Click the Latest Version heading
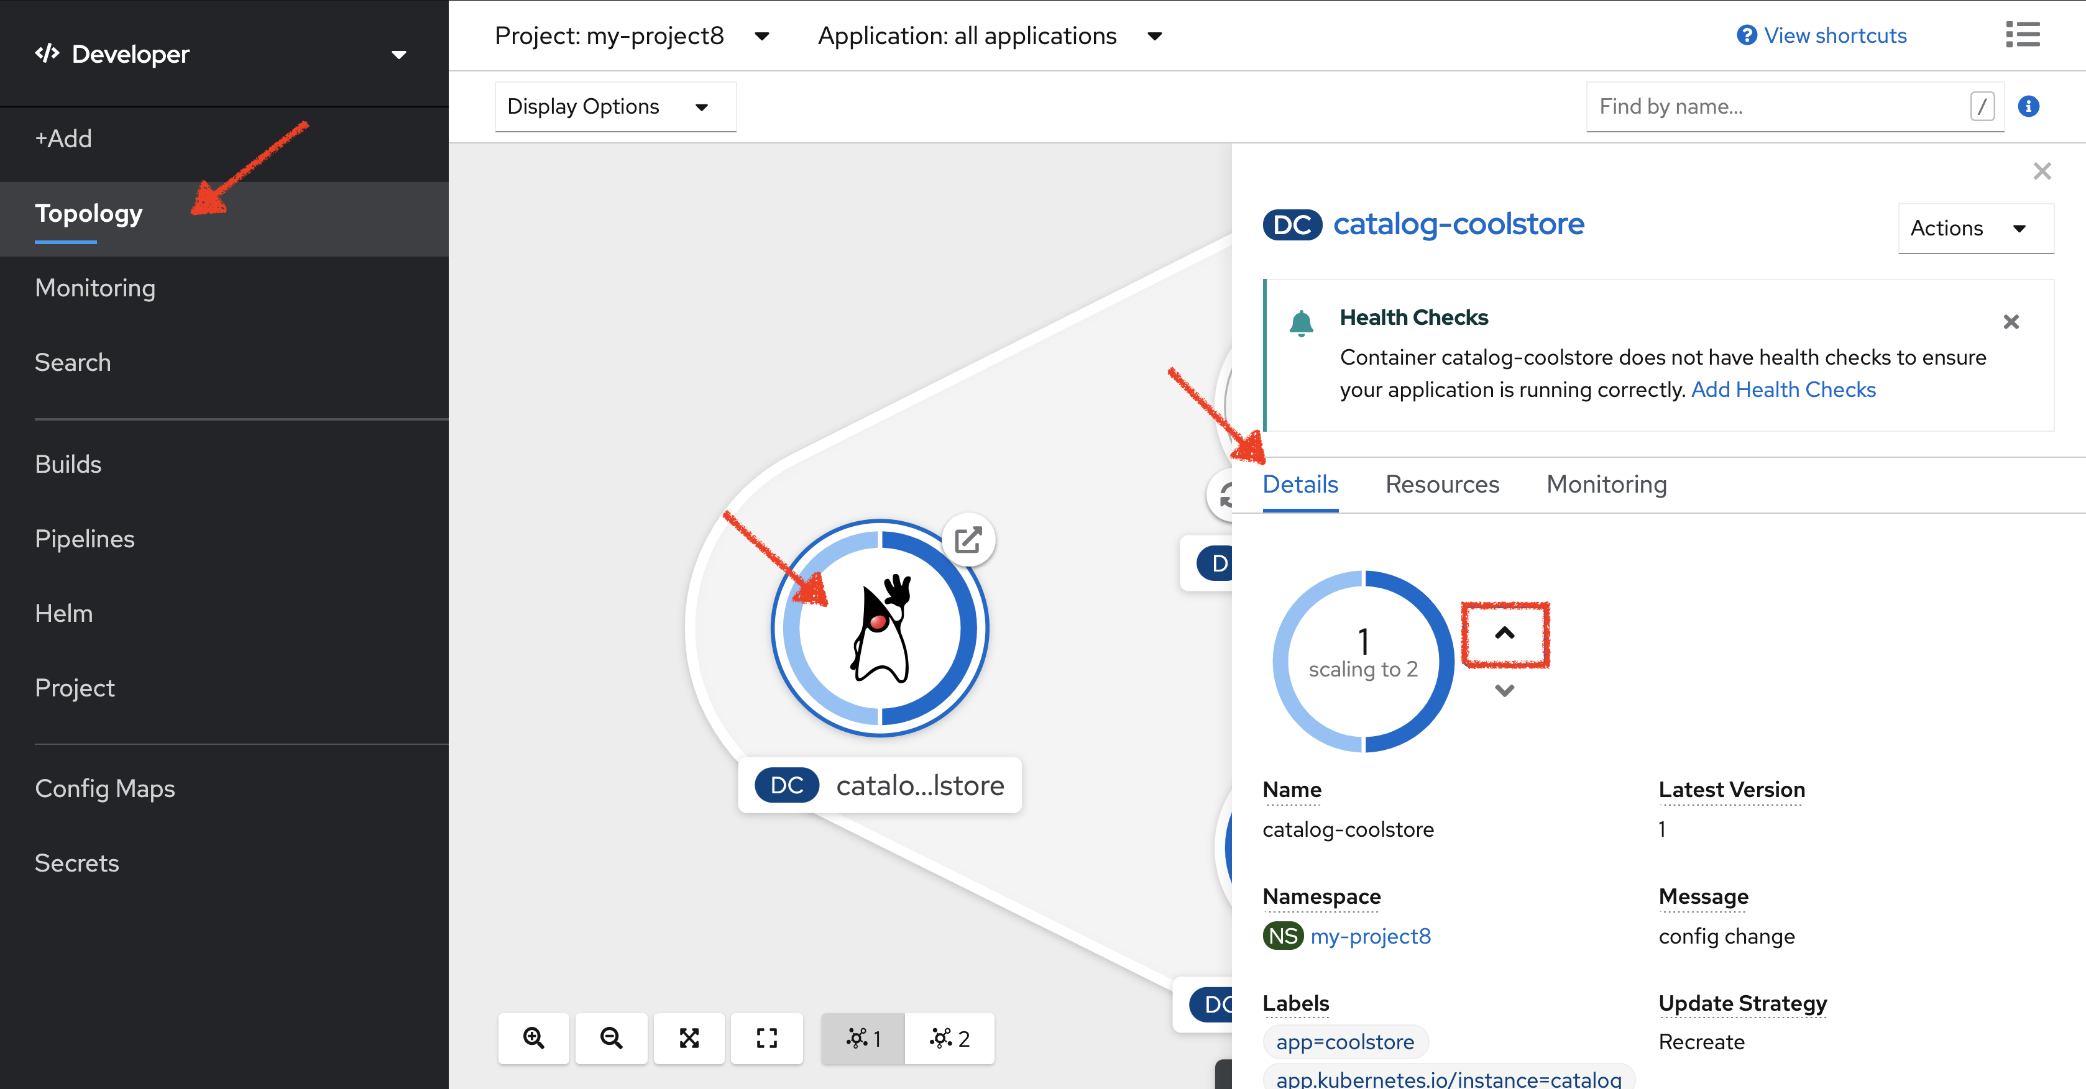 [x=1731, y=790]
